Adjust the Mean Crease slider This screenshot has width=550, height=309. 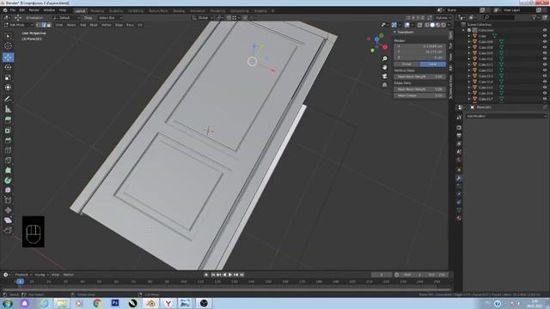pos(419,95)
